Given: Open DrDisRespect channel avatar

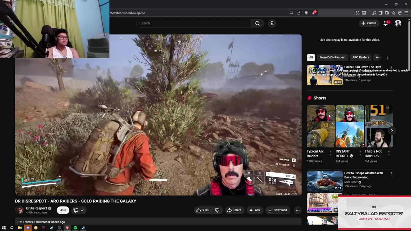Looking at the screenshot, I should coord(20,210).
